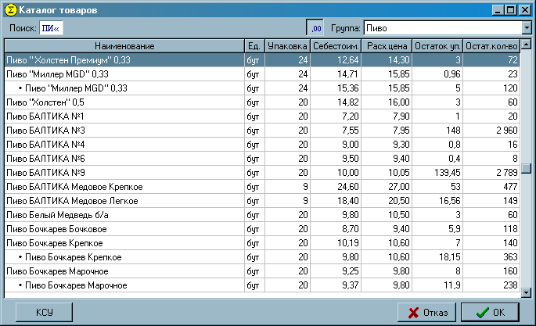Select the top-level Пиво Бочкарев Марочное row
The width and height of the screenshot is (536, 326).
(x=262, y=271)
